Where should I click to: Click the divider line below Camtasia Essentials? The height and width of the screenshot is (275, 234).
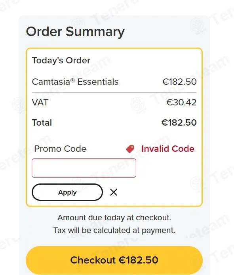click(114, 92)
